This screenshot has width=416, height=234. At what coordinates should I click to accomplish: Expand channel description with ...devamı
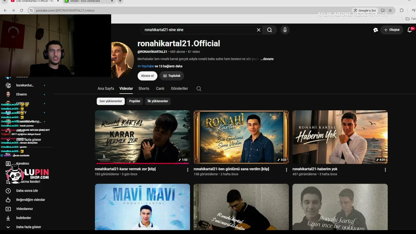(x=267, y=59)
